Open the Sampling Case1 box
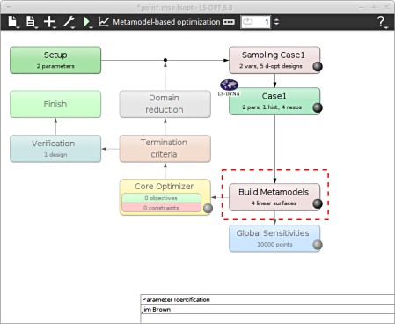The height and width of the screenshot is (324, 395). 274,60
